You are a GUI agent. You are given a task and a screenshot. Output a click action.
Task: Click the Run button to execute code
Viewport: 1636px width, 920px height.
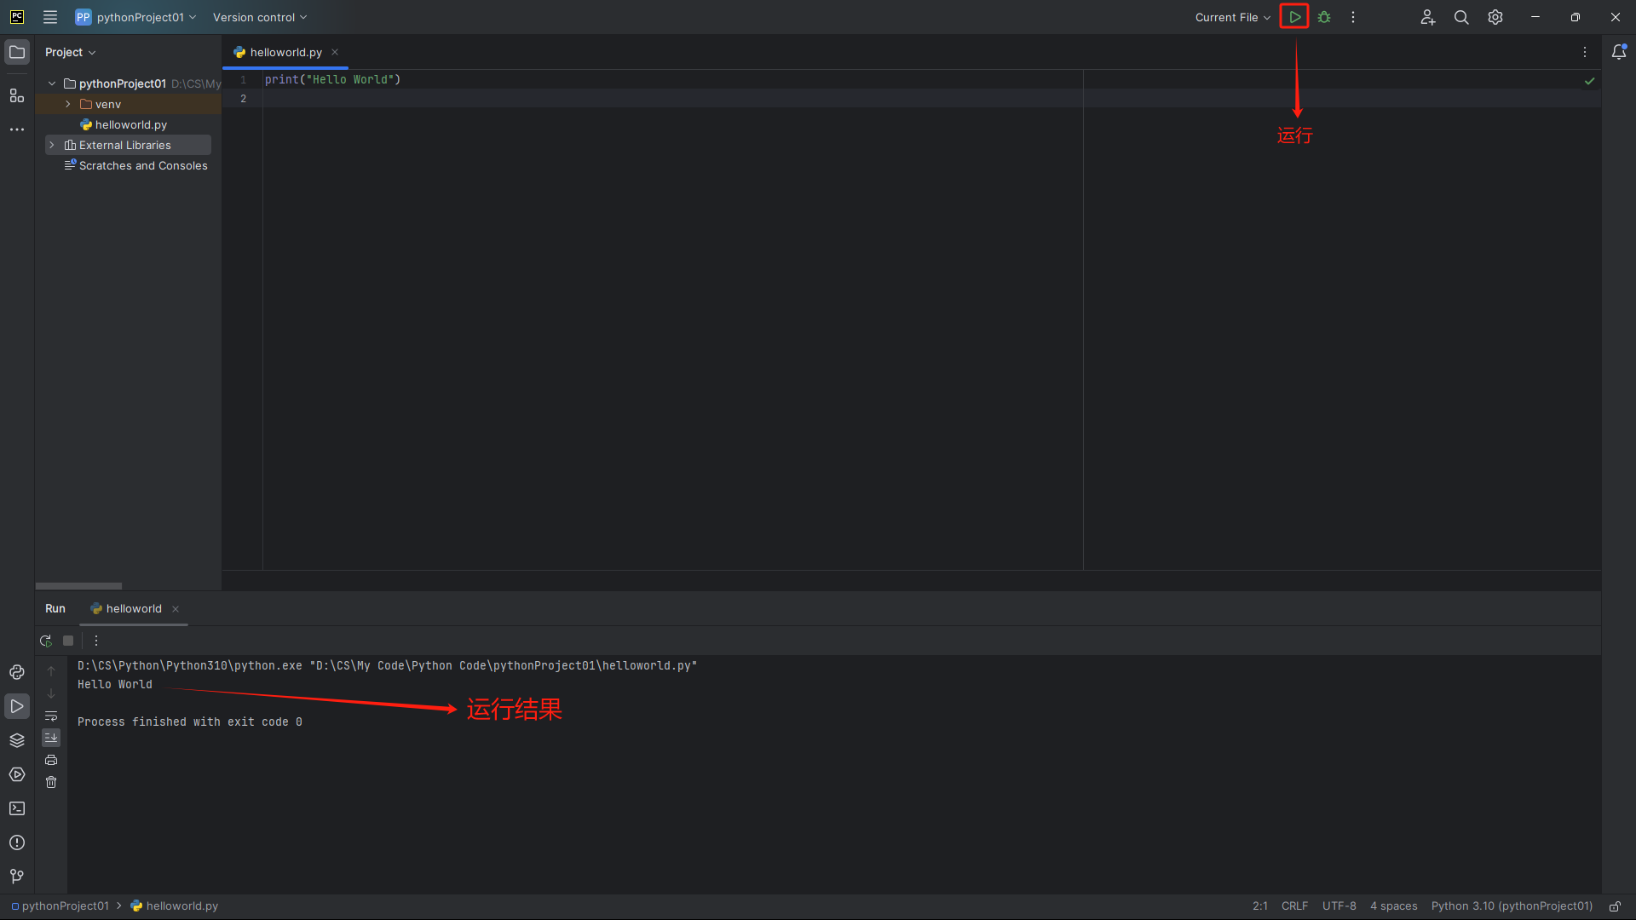pyautogui.click(x=1294, y=17)
